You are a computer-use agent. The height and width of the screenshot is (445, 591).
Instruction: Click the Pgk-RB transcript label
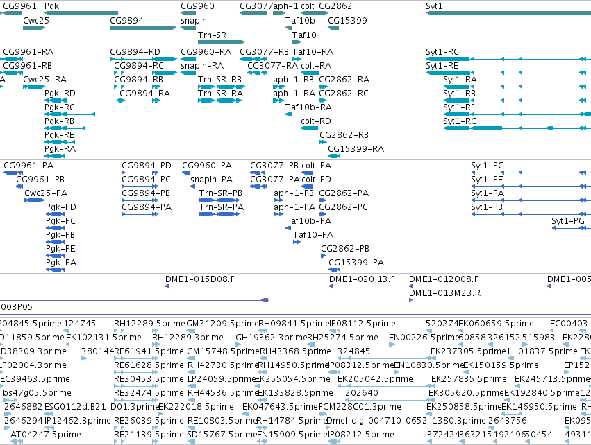pyautogui.click(x=59, y=121)
